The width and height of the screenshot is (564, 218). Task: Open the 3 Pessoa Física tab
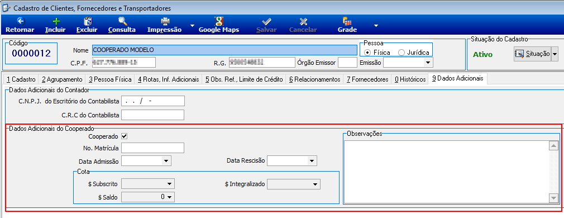coord(110,79)
